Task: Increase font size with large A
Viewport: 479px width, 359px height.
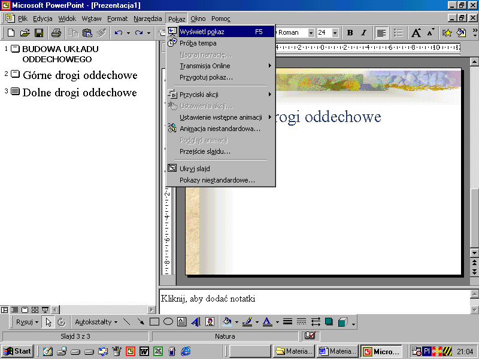Action: coord(416,33)
